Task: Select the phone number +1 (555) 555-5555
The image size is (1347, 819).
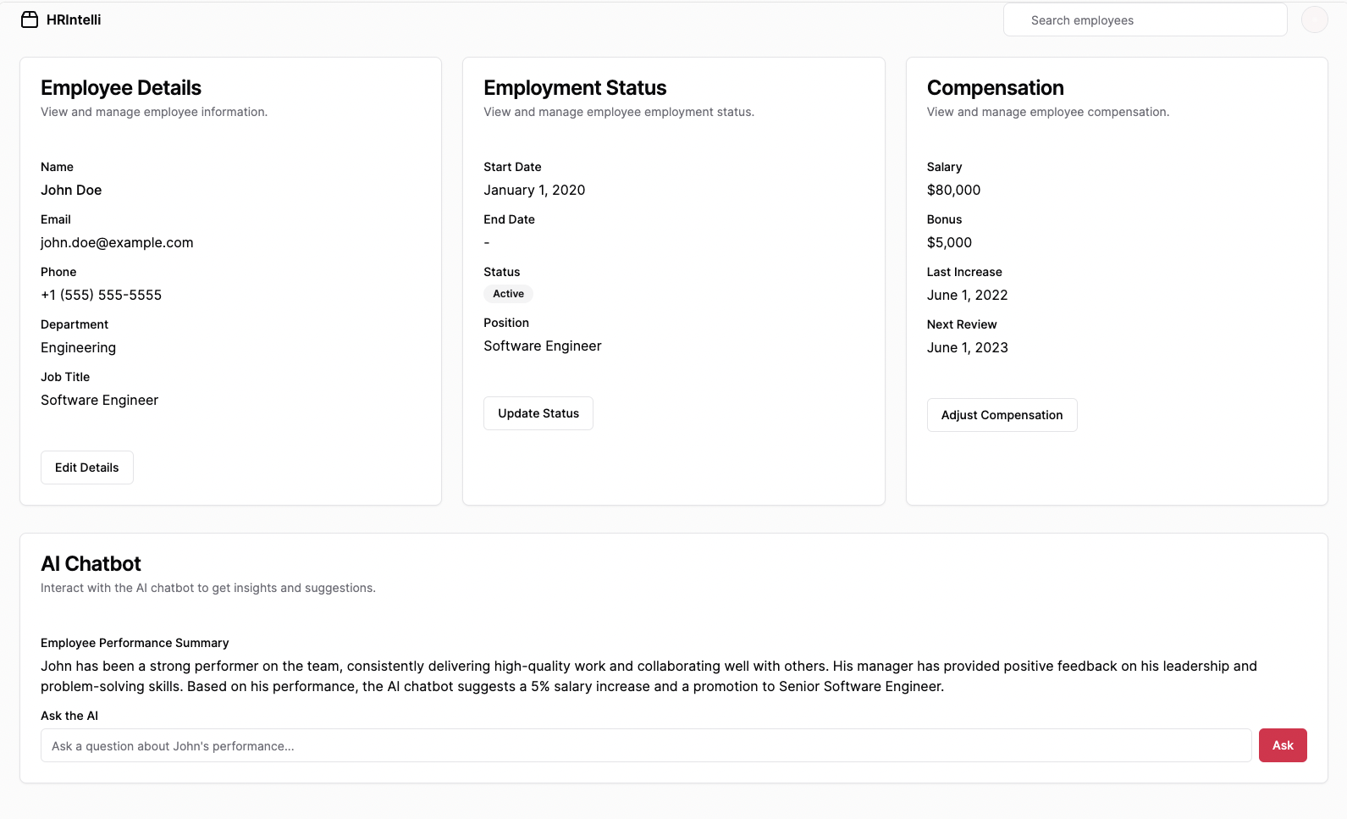Action: pyautogui.click(x=101, y=295)
